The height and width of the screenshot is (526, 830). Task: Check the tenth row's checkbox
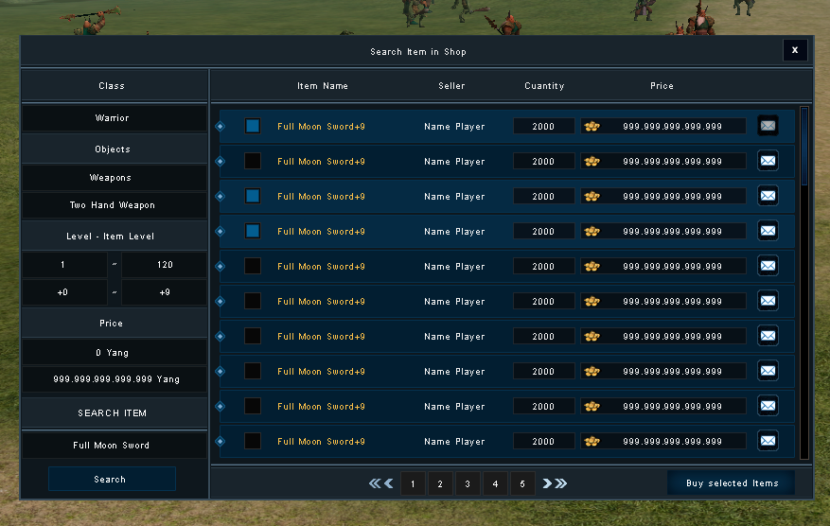click(x=253, y=441)
